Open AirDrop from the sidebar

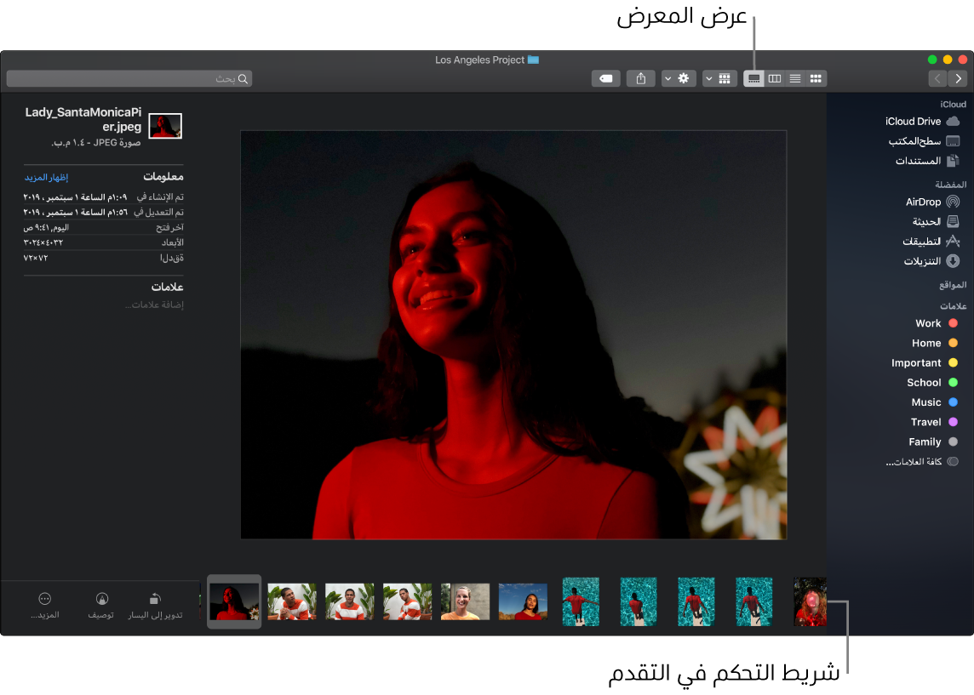928,202
